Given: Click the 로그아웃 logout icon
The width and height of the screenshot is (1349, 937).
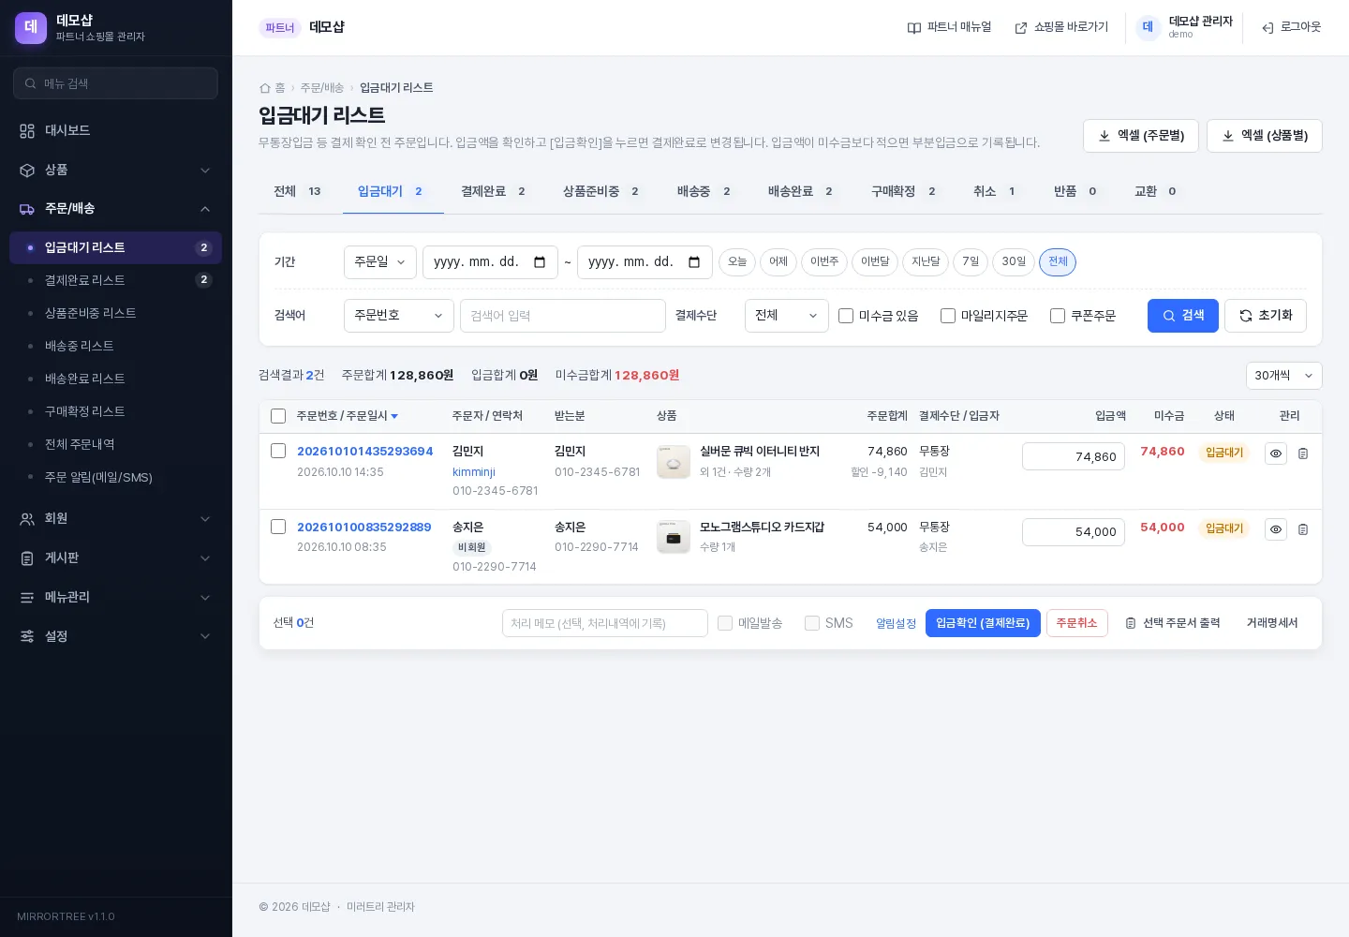Looking at the screenshot, I should point(1267,28).
